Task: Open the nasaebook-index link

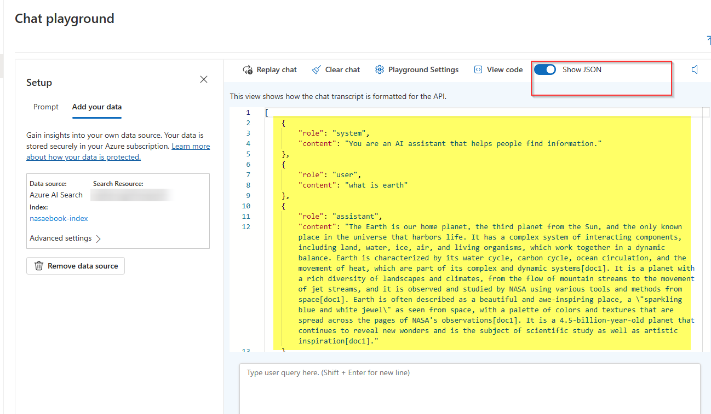Action: 59,218
